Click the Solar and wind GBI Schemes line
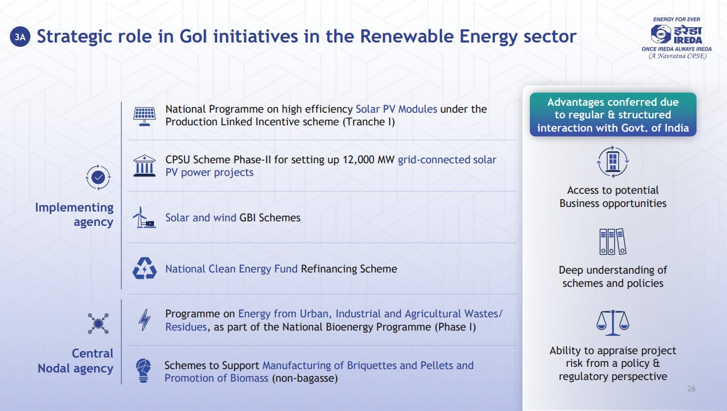Screen dimensions: 727x411 coord(233,217)
